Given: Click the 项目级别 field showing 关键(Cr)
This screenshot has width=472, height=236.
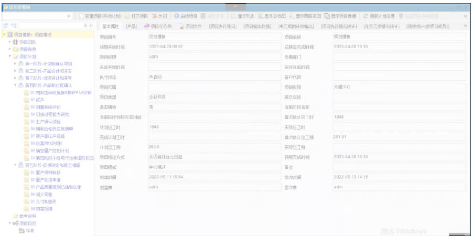Looking at the screenshot, I should click(399, 87).
